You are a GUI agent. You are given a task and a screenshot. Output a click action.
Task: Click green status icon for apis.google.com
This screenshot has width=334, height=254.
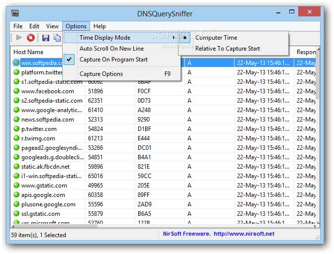point(16,194)
